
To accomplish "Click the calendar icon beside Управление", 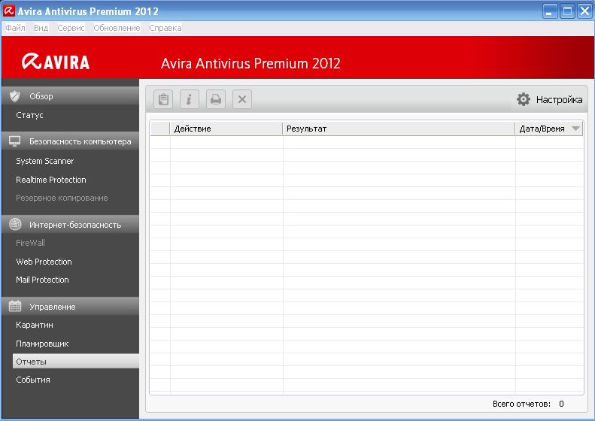I will pos(15,306).
